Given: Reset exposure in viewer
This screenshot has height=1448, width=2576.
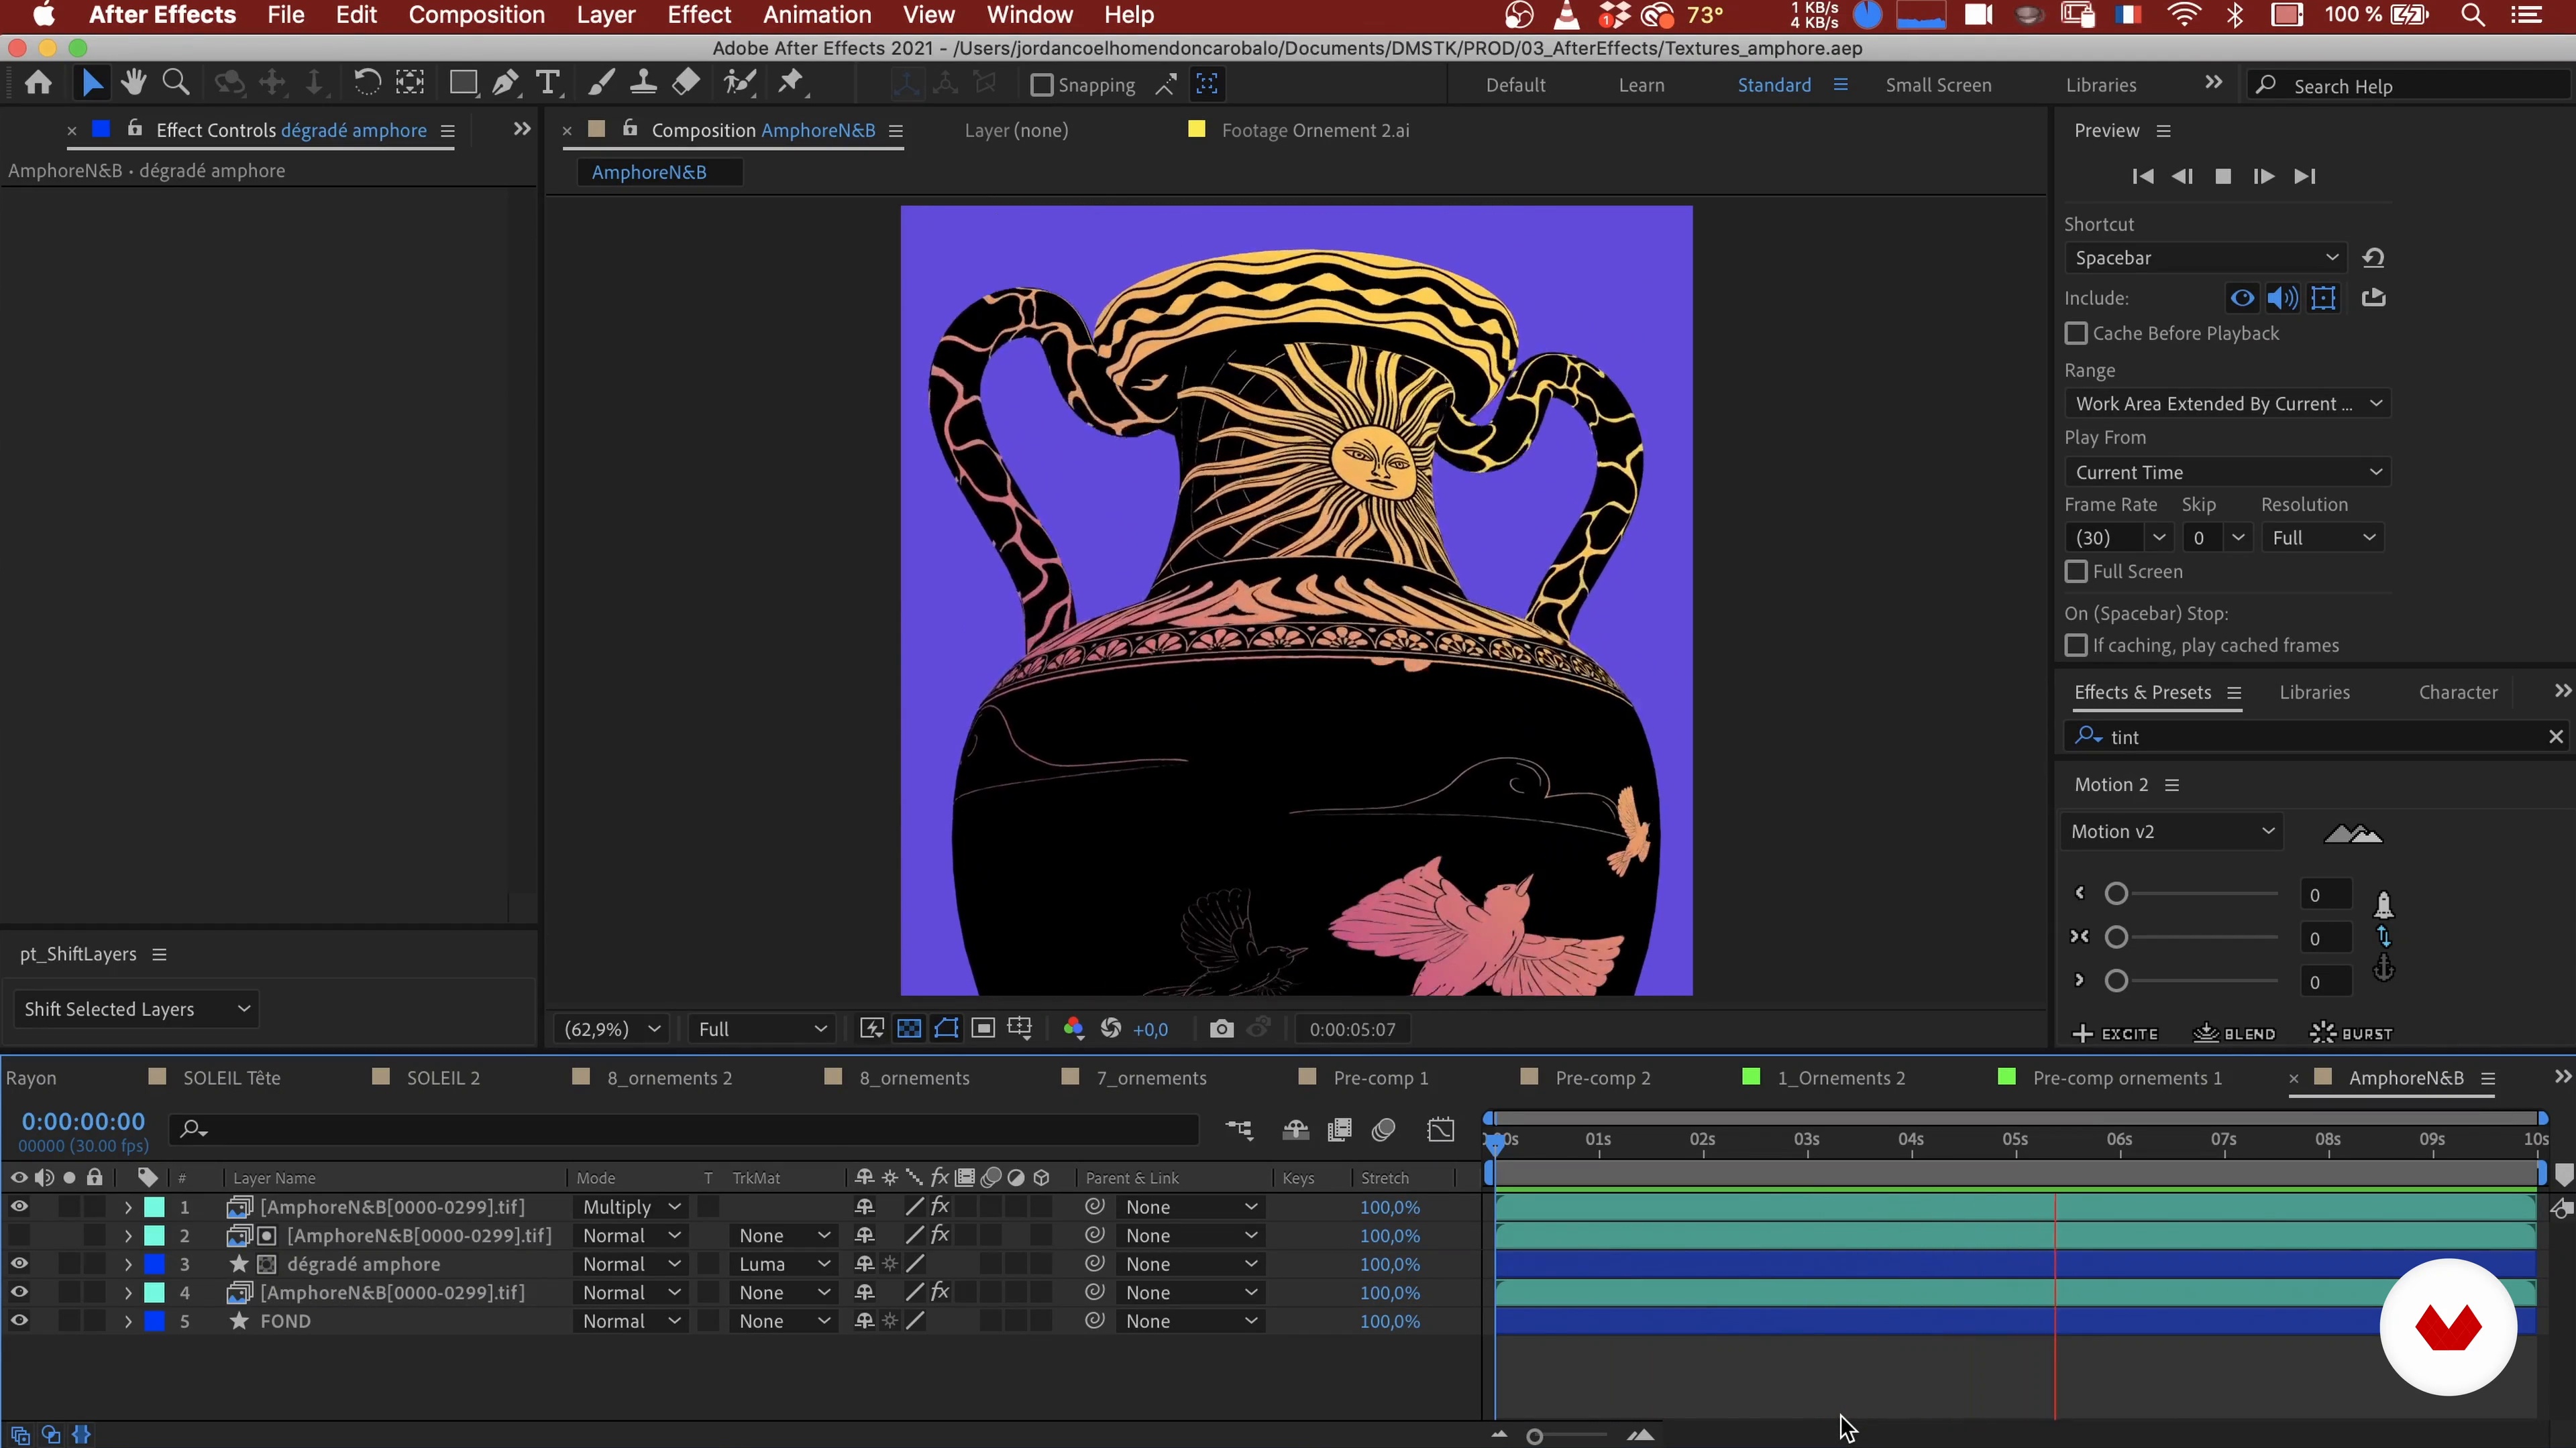Looking at the screenshot, I should click(1111, 1029).
